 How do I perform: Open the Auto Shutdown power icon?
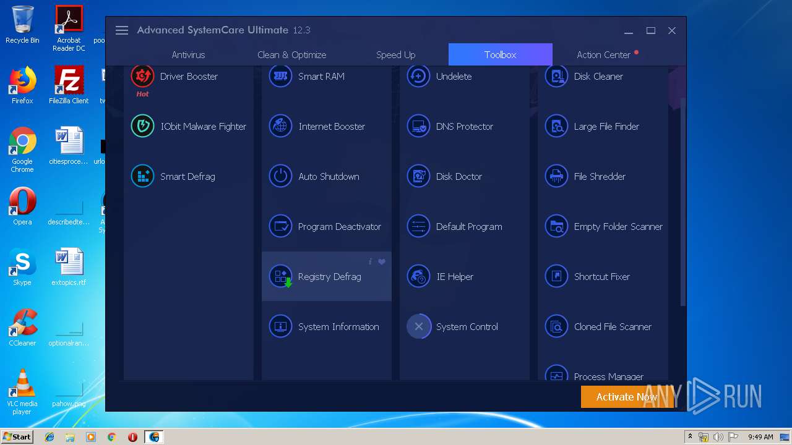(x=280, y=176)
